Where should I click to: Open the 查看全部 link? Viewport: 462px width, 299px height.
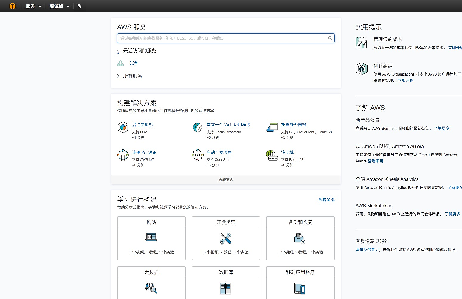tap(326, 200)
